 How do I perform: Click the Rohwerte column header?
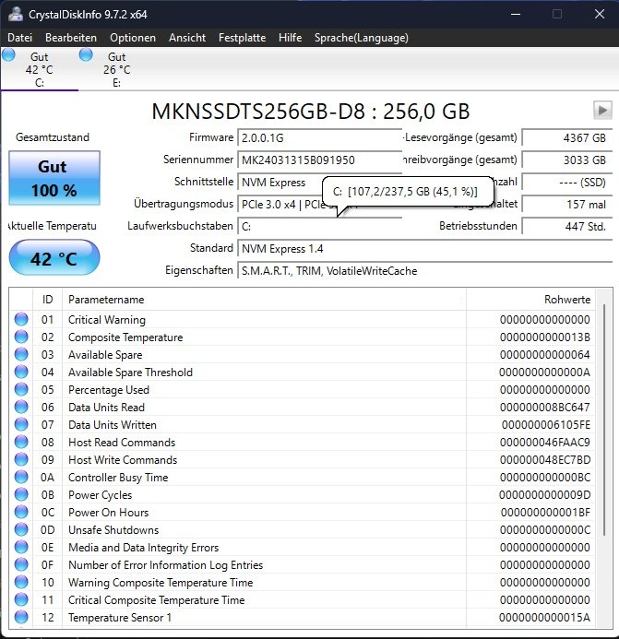(530, 300)
